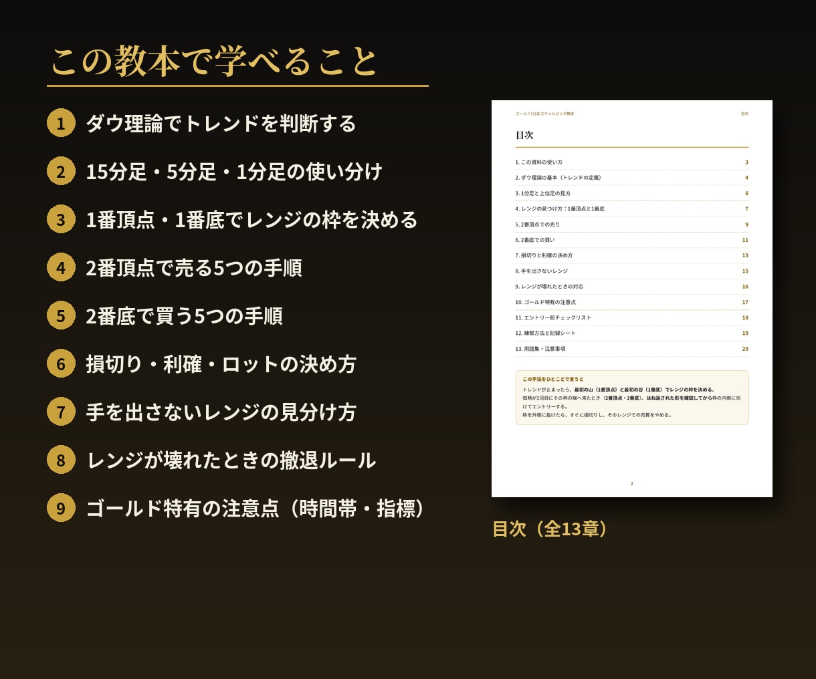816x679 pixels.
Task: Click the heading 'この教本で学べること'
Action: coord(215,61)
